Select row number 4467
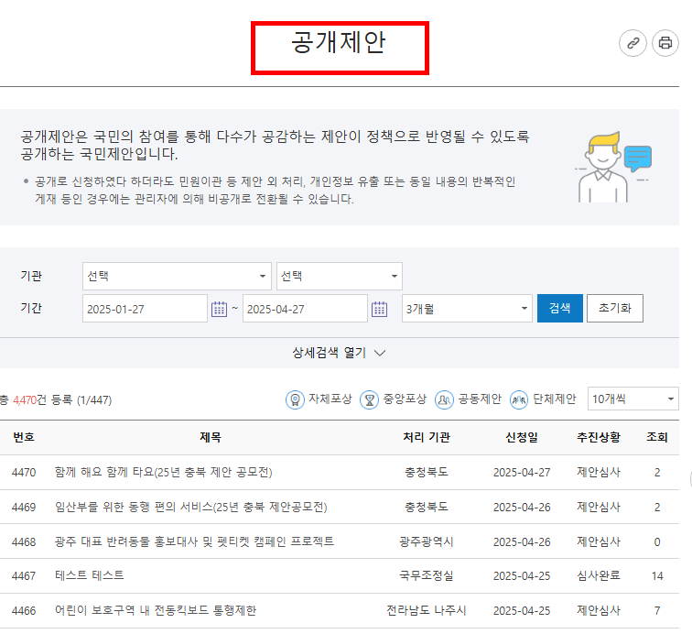 pos(24,575)
